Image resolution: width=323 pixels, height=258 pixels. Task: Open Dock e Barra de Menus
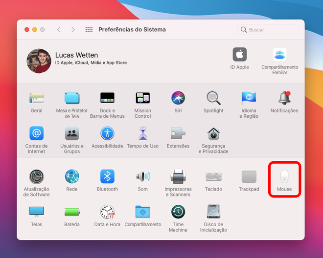pyautogui.click(x=107, y=98)
